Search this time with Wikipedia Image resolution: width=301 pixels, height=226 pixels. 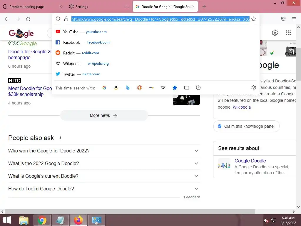[x=163, y=88]
